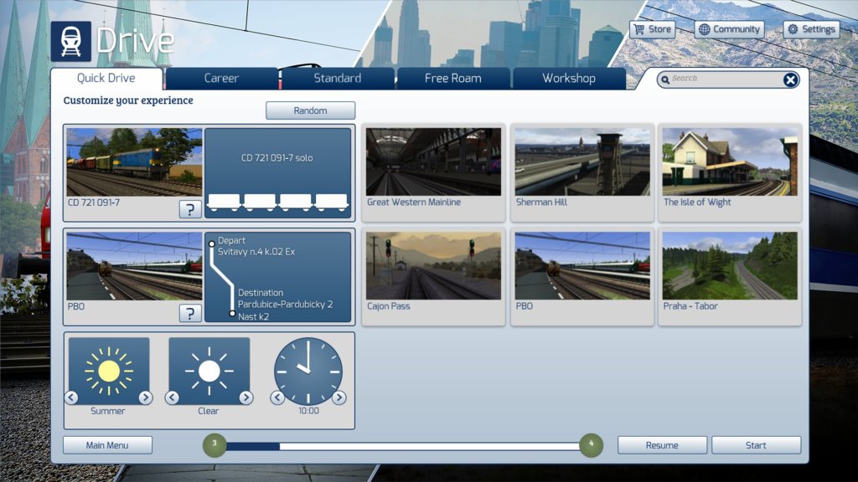Open the Community page
The width and height of the screenshot is (858, 482).
point(728,29)
